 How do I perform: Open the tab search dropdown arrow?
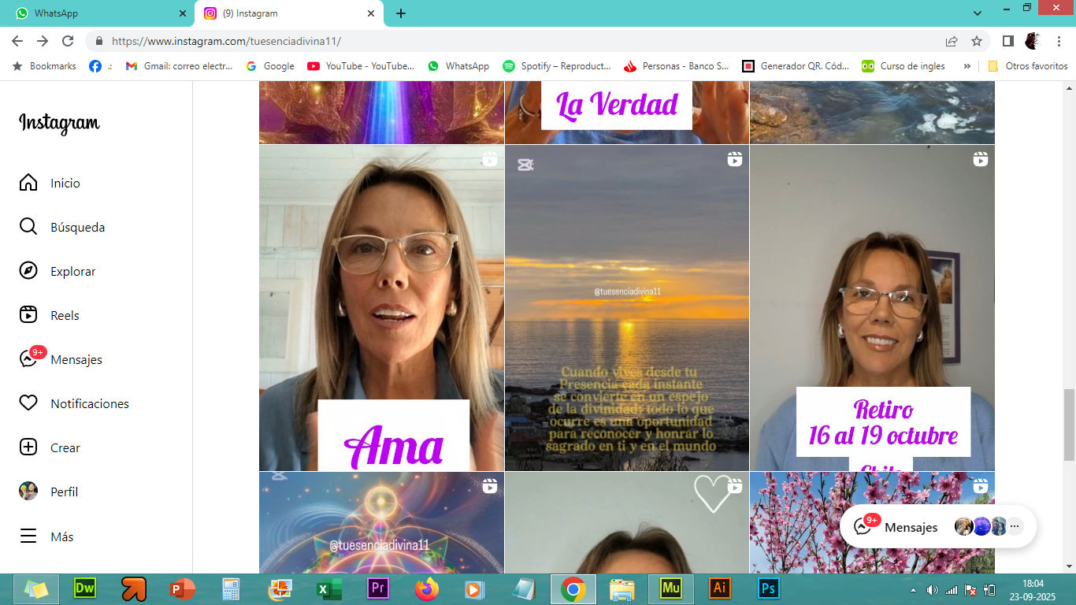[978, 13]
